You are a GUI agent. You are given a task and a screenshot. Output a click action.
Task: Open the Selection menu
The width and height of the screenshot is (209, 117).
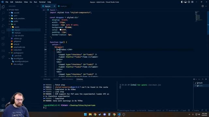click(19, 2)
